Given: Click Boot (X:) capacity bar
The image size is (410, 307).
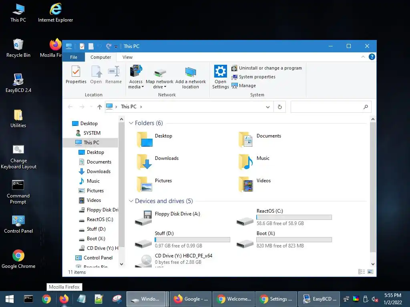Looking at the screenshot, I should coord(294,240).
